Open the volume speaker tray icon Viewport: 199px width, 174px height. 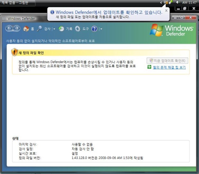177,2
